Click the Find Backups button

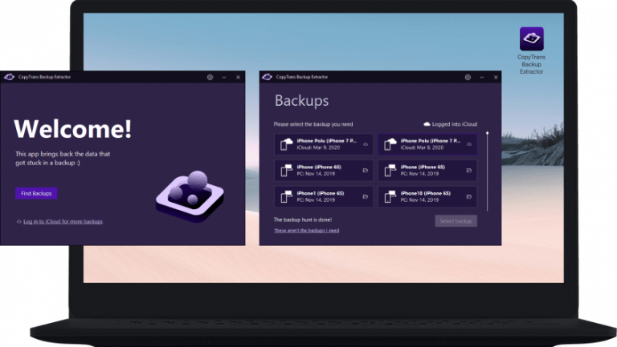36,193
